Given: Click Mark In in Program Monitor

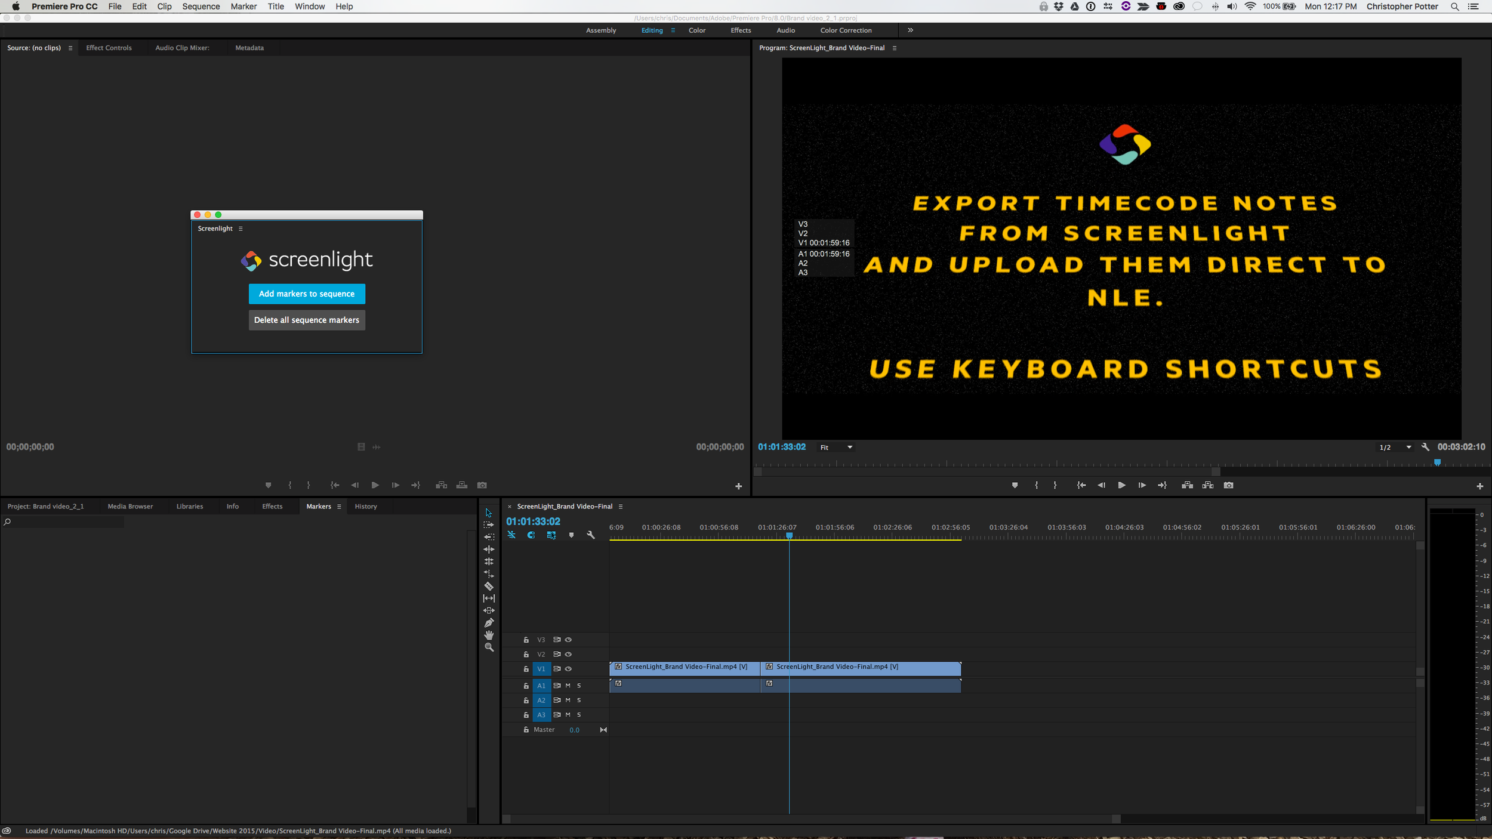Looking at the screenshot, I should (1036, 485).
